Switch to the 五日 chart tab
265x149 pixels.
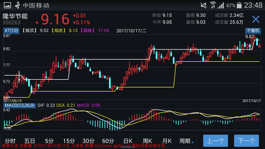(x=30, y=141)
